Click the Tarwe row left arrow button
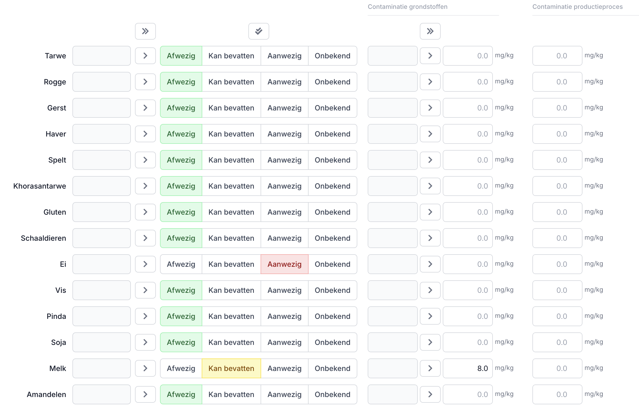639x409 pixels. (x=145, y=56)
